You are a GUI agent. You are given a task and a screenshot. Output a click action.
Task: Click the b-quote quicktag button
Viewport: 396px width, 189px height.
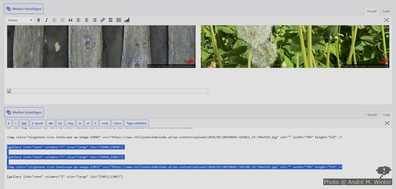tap(38, 123)
